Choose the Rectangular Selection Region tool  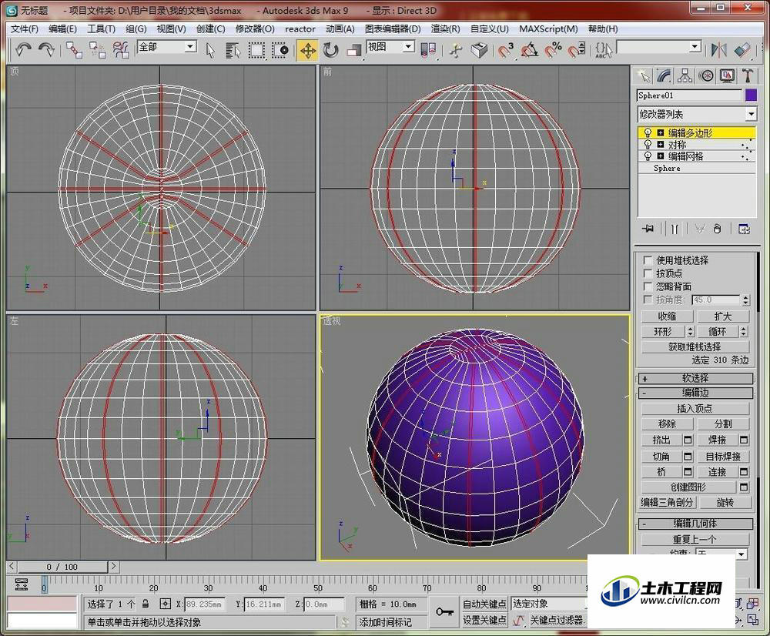[x=256, y=50]
